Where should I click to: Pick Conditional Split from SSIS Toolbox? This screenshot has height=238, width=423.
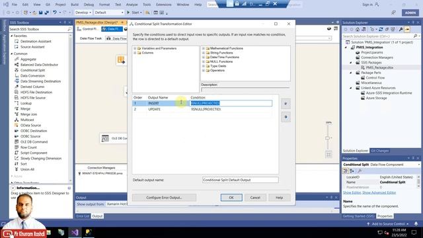click(32, 70)
